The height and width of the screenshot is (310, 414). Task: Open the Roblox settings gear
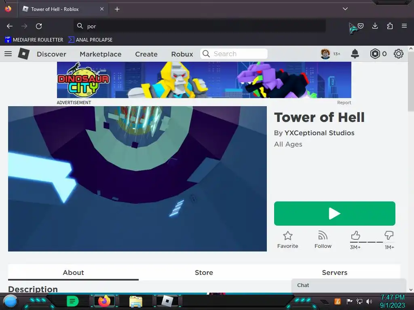[x=398, y=54]
